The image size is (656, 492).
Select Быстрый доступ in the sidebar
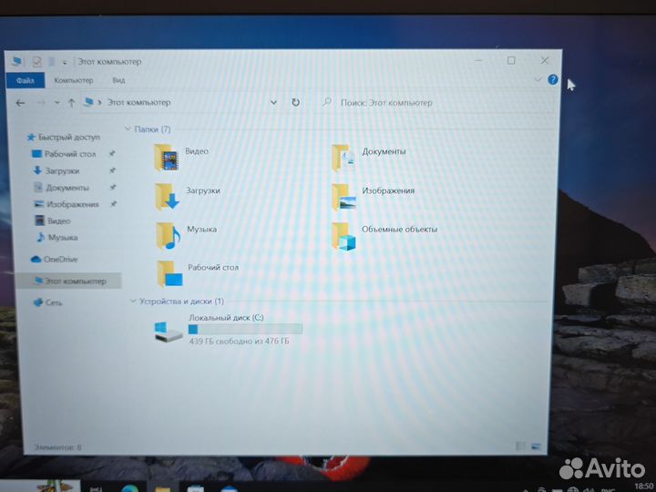[x=63, y=138]
